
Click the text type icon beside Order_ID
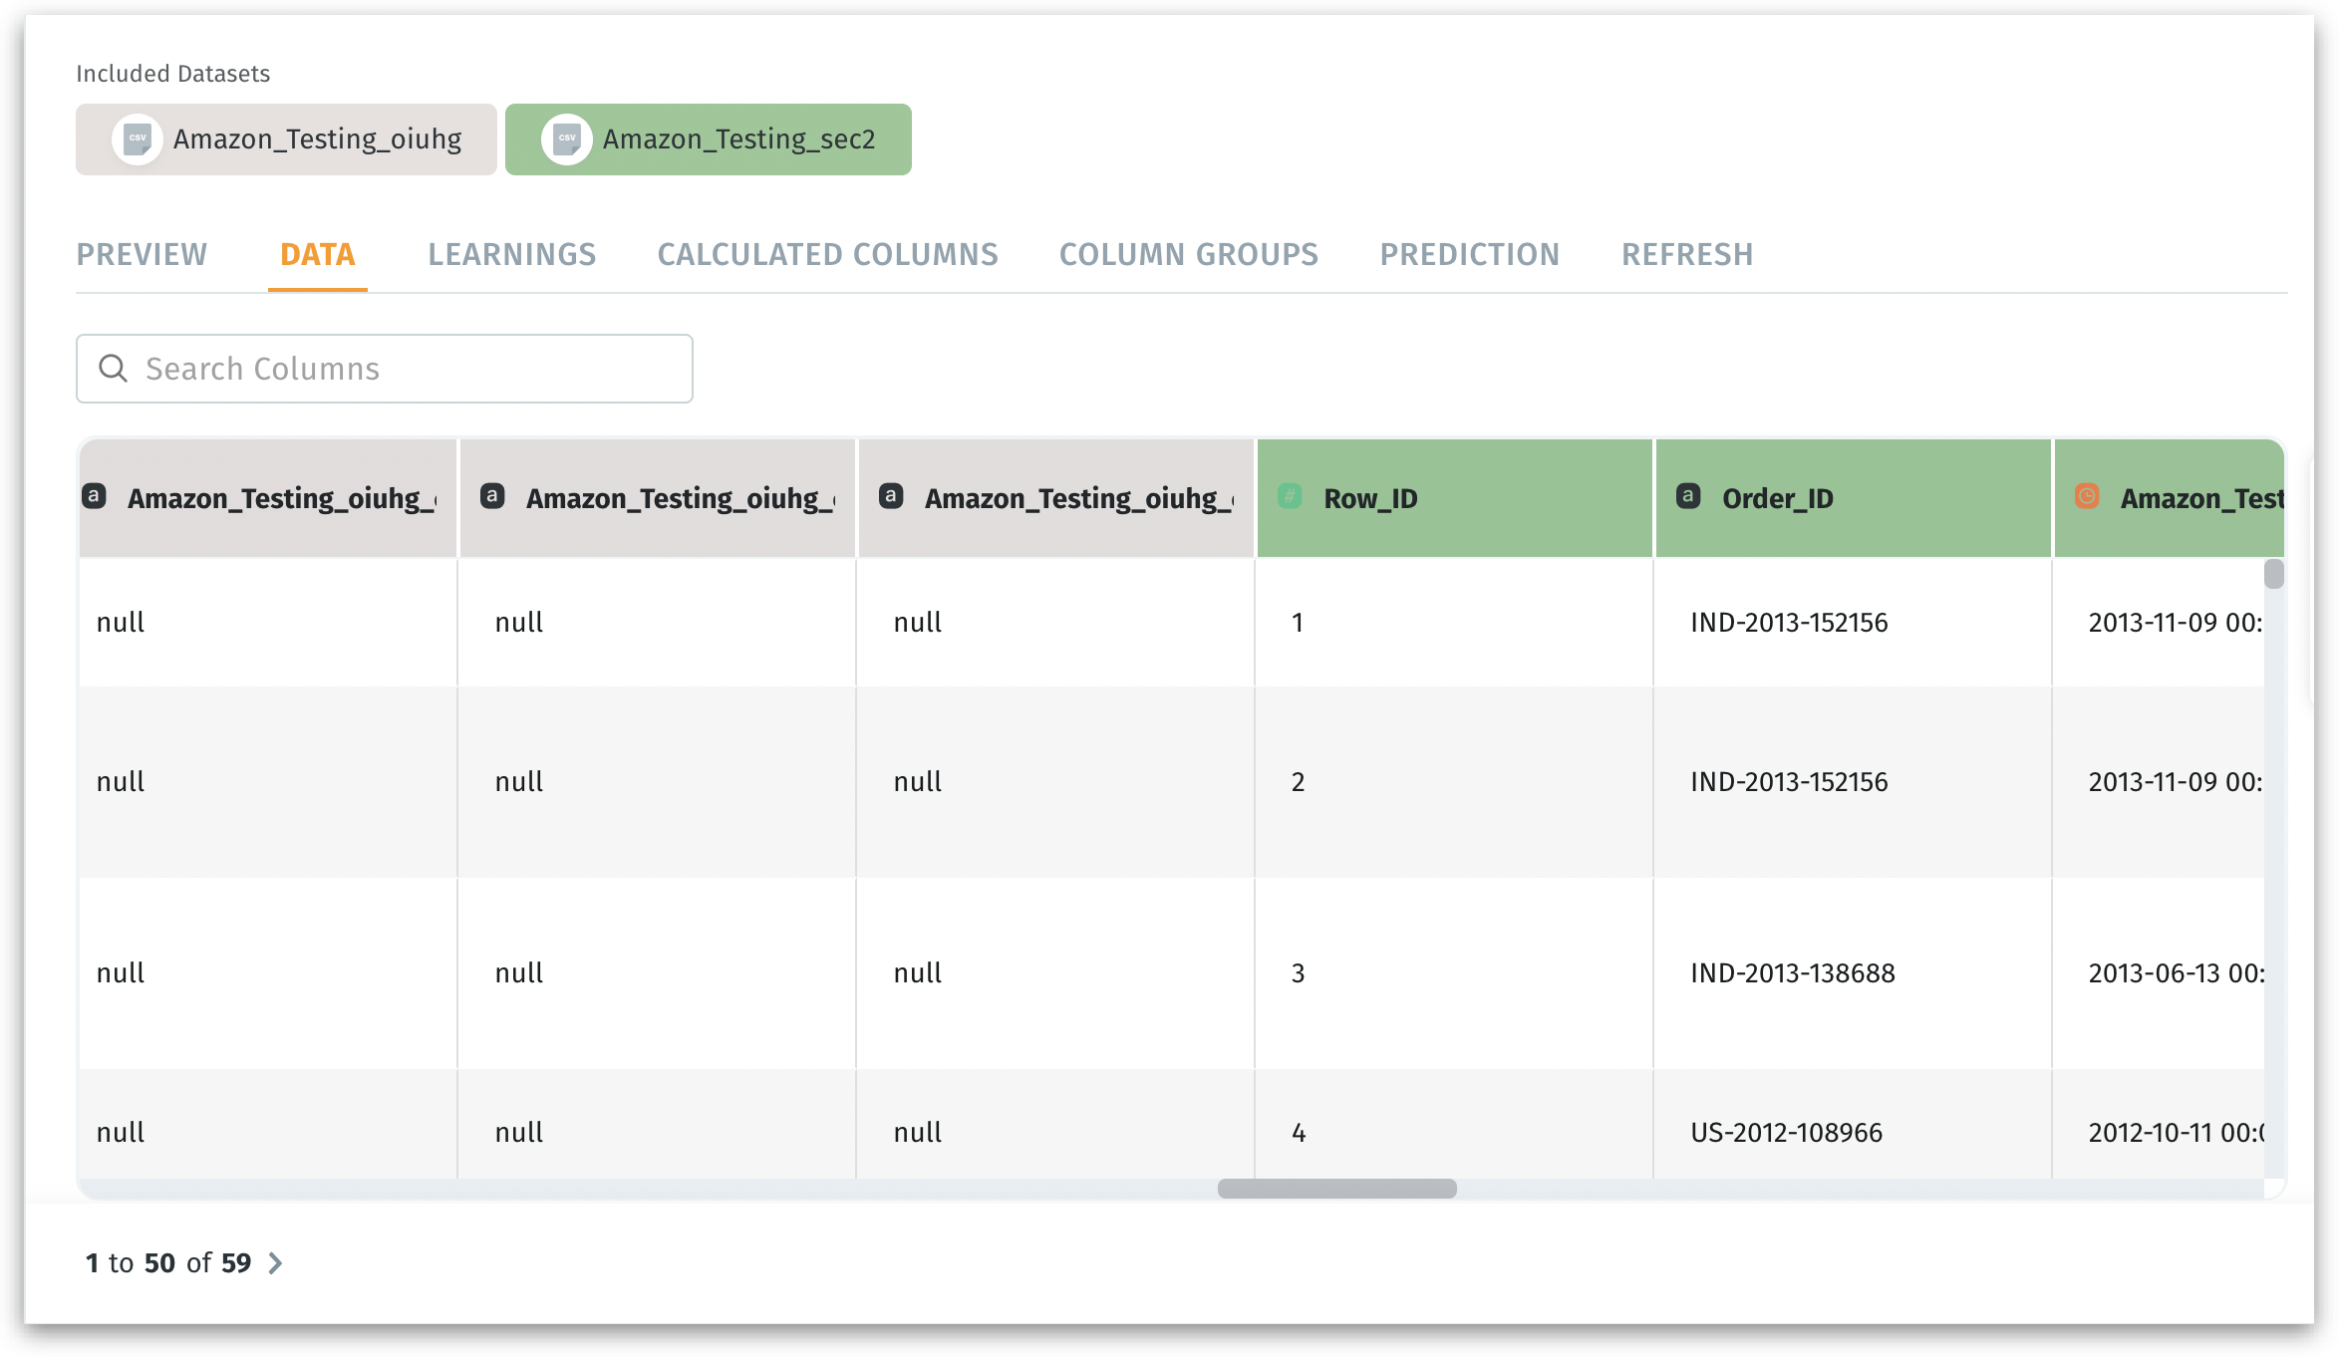click(x=1688, y=496)
